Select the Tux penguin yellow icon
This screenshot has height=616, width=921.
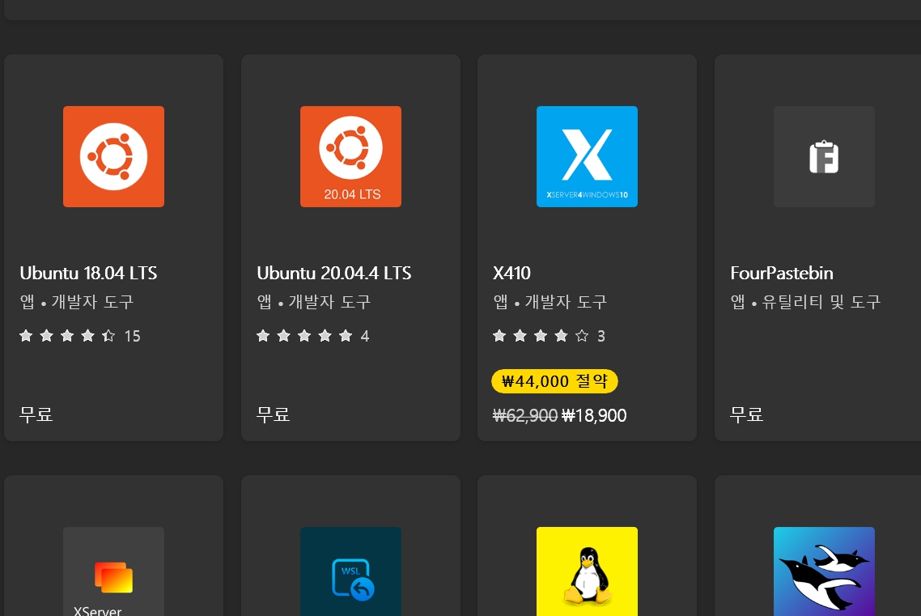click(587, 571)
